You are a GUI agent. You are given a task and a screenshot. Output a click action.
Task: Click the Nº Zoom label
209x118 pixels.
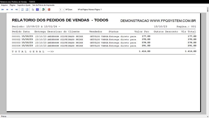(x=69, y=10)
